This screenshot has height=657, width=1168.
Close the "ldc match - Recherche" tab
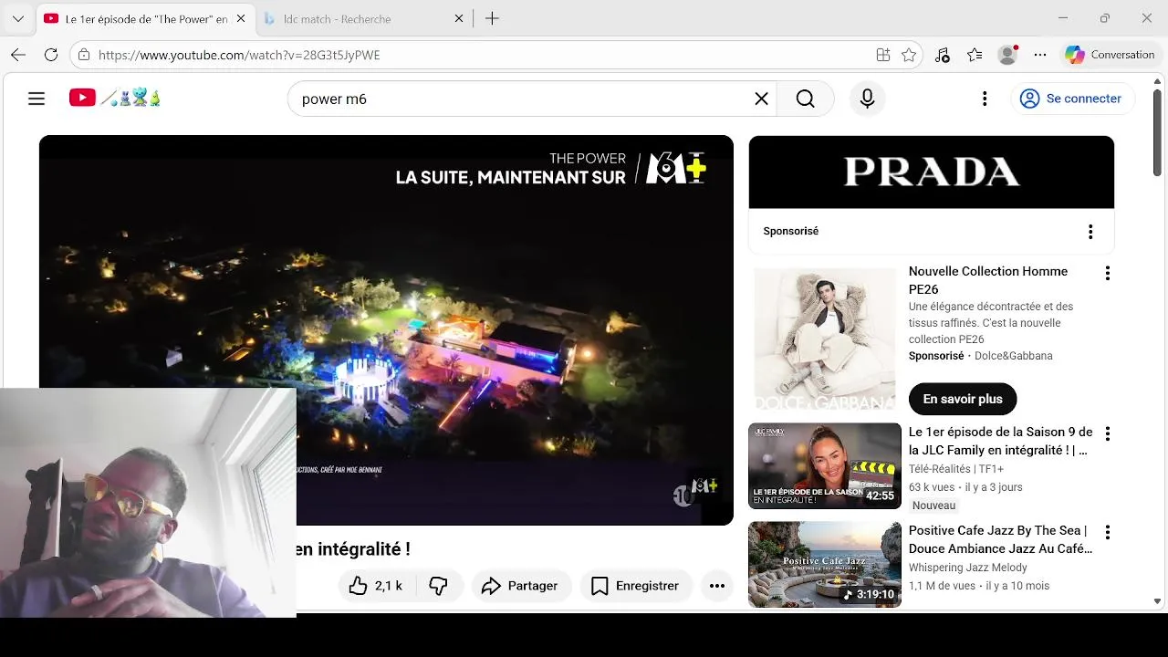[x=459, y=18]
